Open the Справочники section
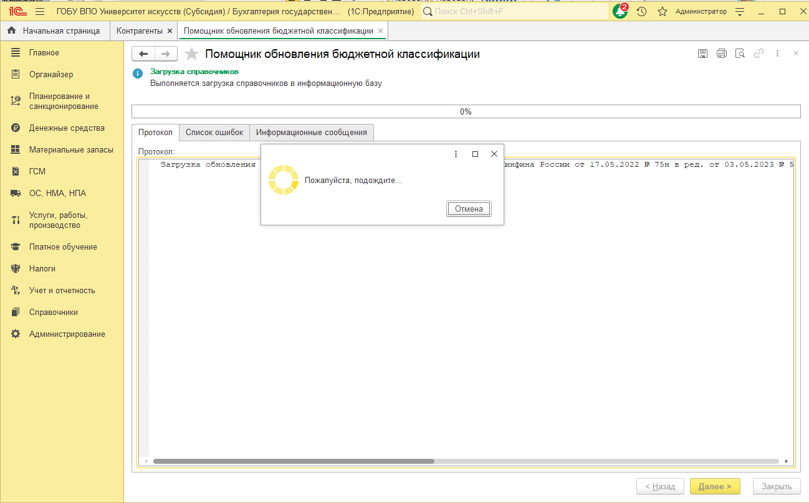Viewport: 809px width, 503px height. (62, 313)
